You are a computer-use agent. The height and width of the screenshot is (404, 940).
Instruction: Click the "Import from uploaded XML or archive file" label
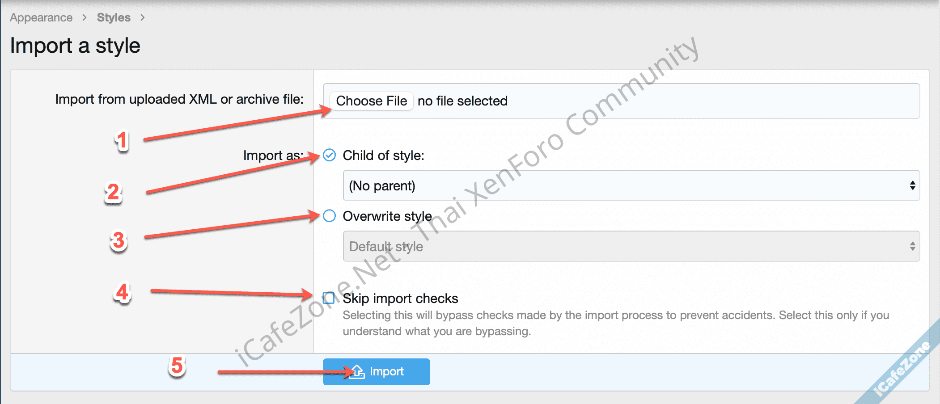click(179, 99)
